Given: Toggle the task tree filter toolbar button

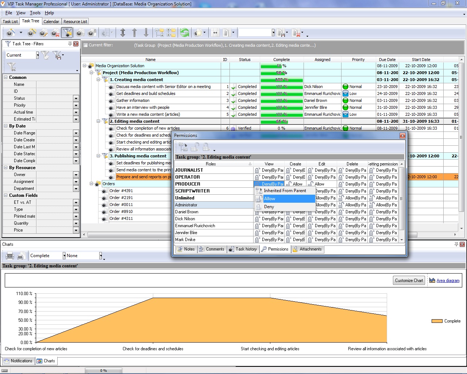Looking at the screenshot, I should tap(67, 33).
